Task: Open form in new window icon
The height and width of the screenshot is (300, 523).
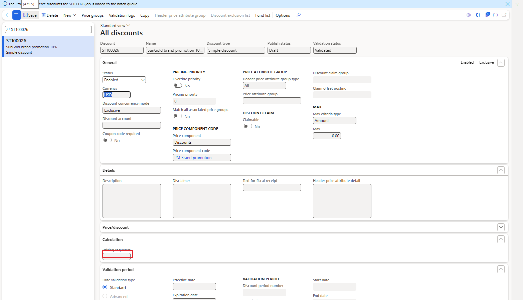Action: [504, 15]
